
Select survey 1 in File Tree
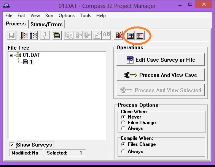click(x=32, y=62)
